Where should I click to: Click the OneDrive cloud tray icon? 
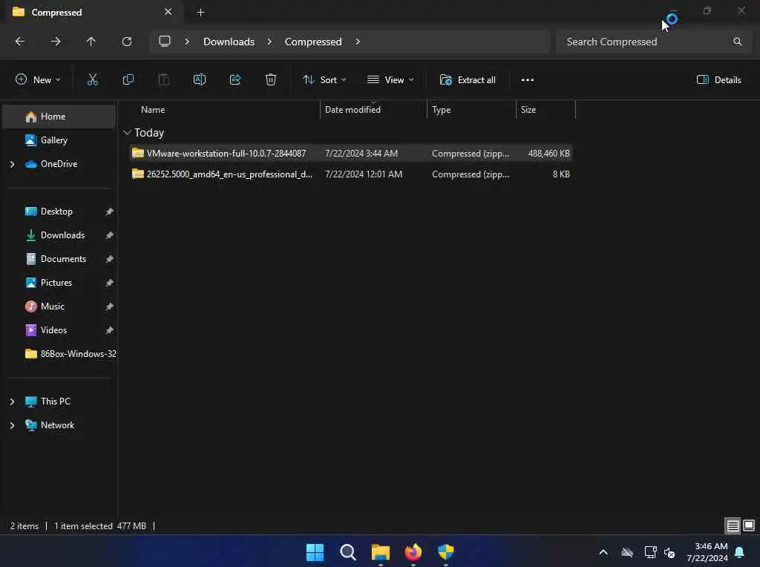[x=627, y=552]
